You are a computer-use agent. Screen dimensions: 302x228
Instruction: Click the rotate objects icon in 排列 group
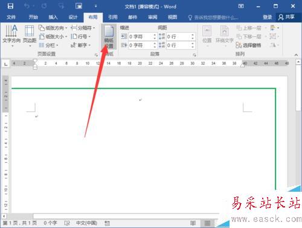click(x=274, y=45)
